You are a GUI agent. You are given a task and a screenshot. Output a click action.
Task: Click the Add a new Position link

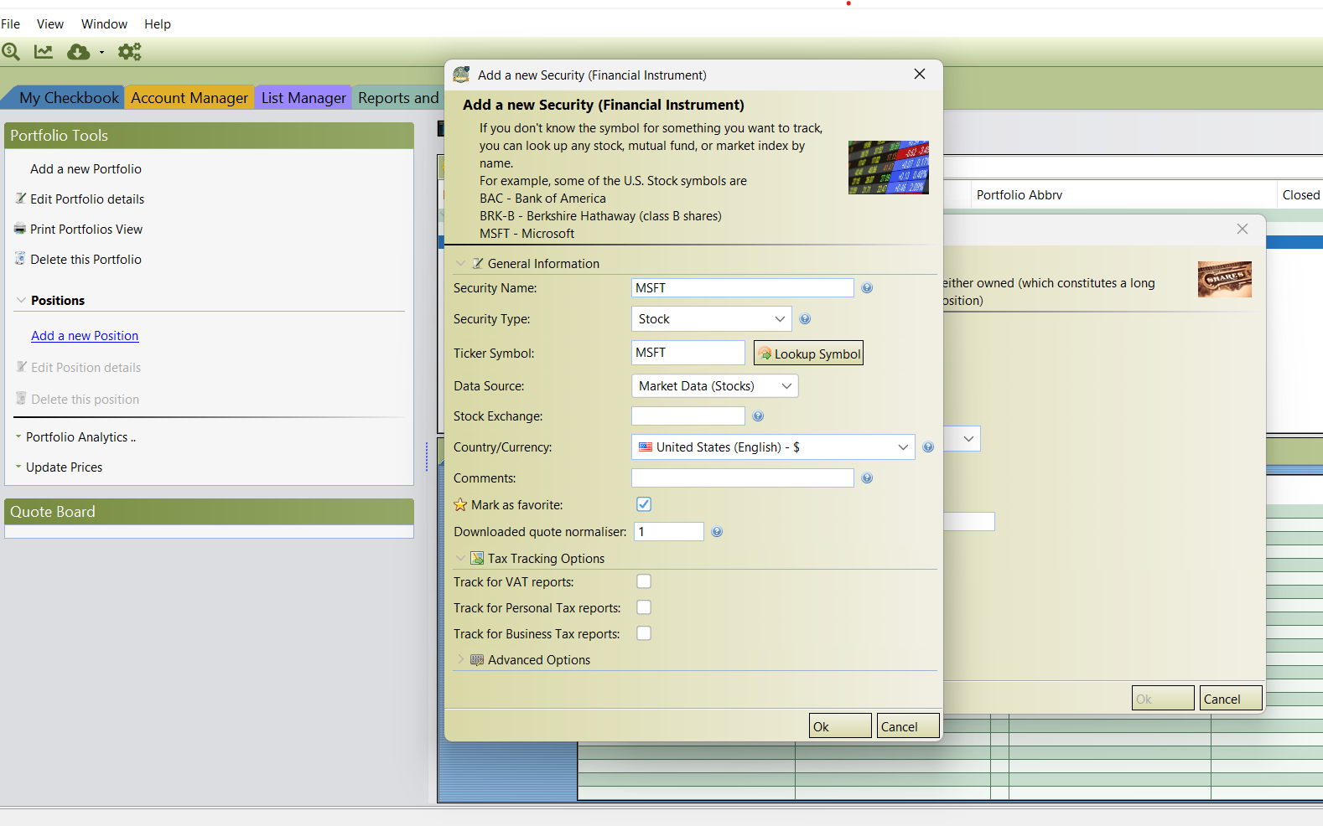(x=85, y=336)
